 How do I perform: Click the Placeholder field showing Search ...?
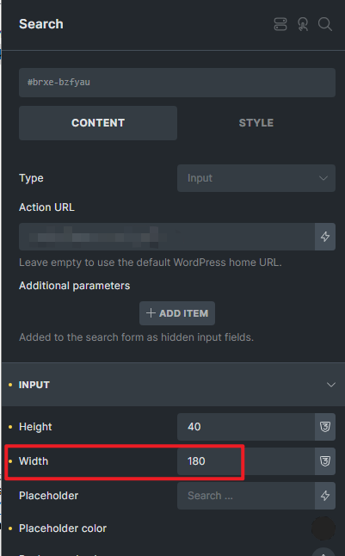tap(246, 496)
